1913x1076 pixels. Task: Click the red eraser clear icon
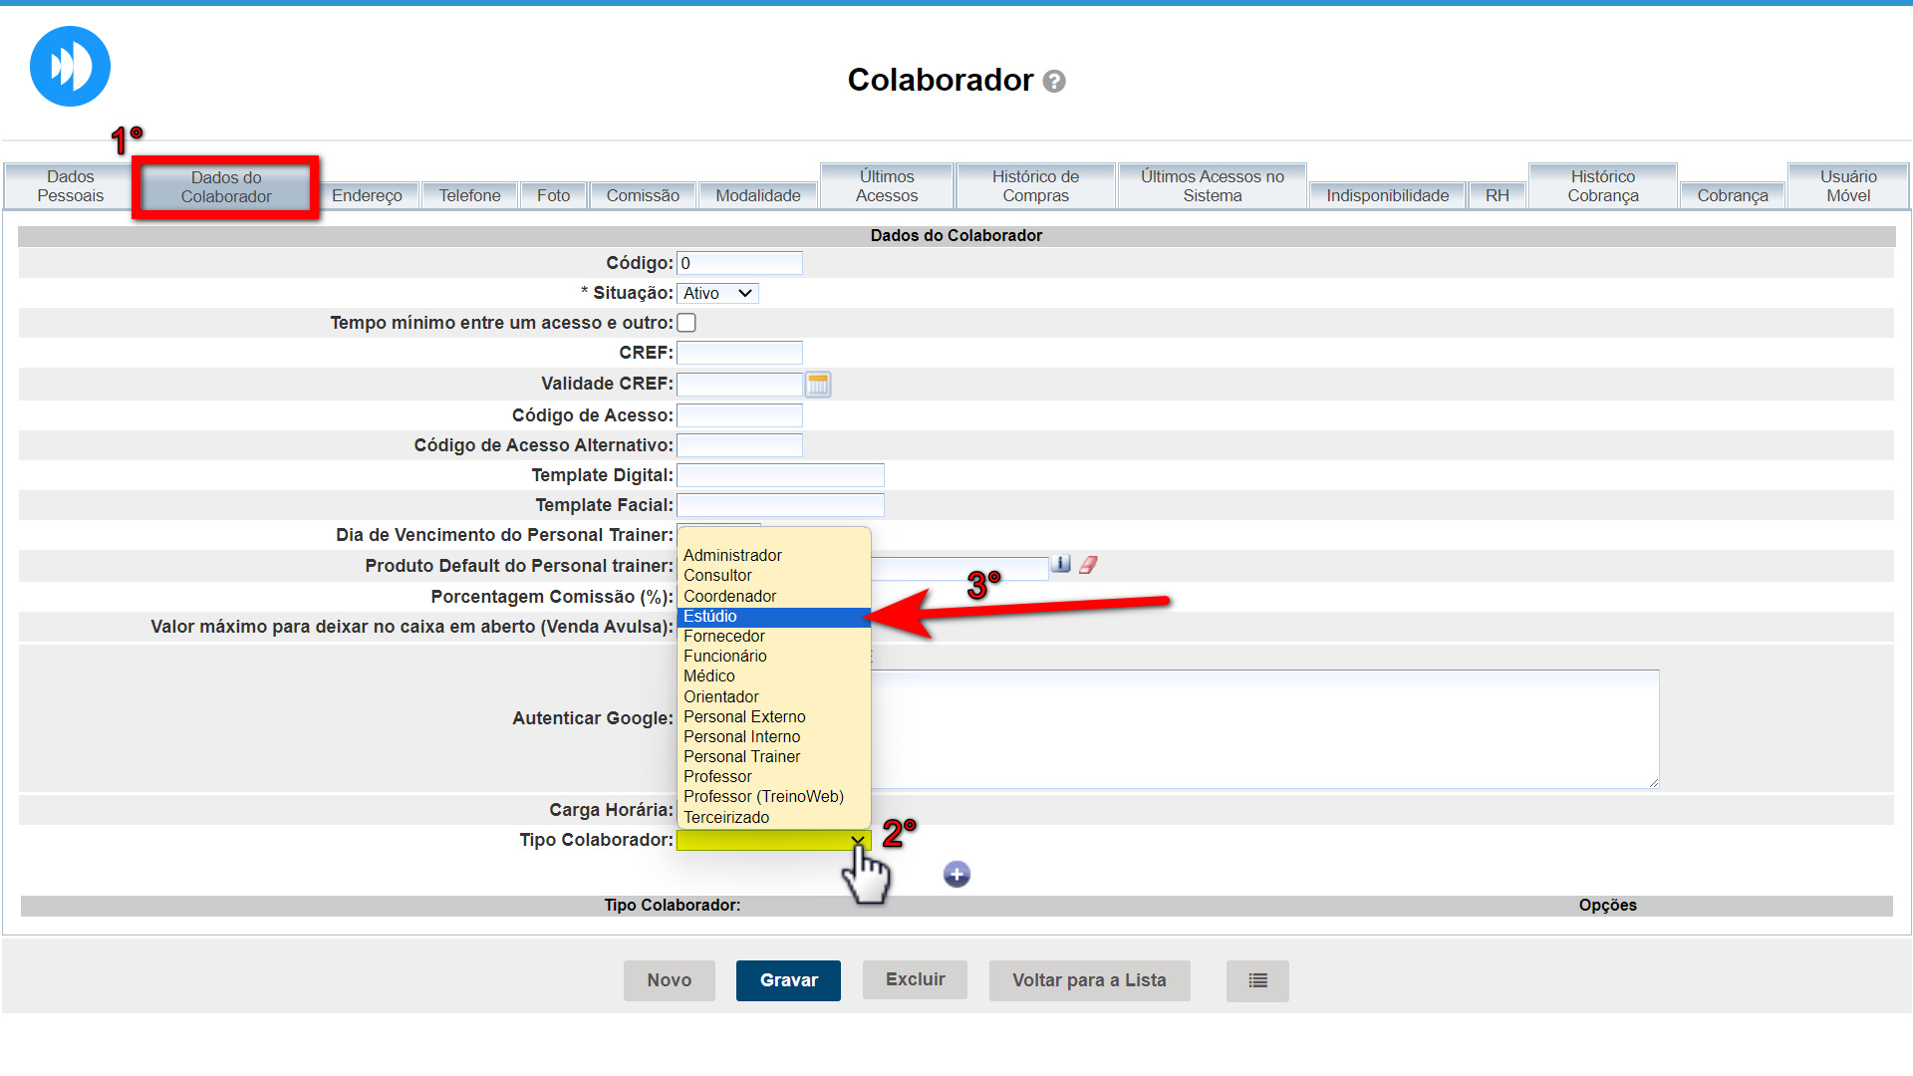pos(1088,565)
